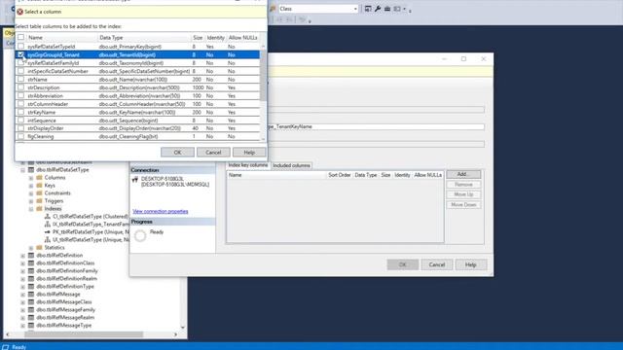Click OK in the Select Columns dialog
The width and height of the screenshot is (623, 350).
[x=177, y=153]
